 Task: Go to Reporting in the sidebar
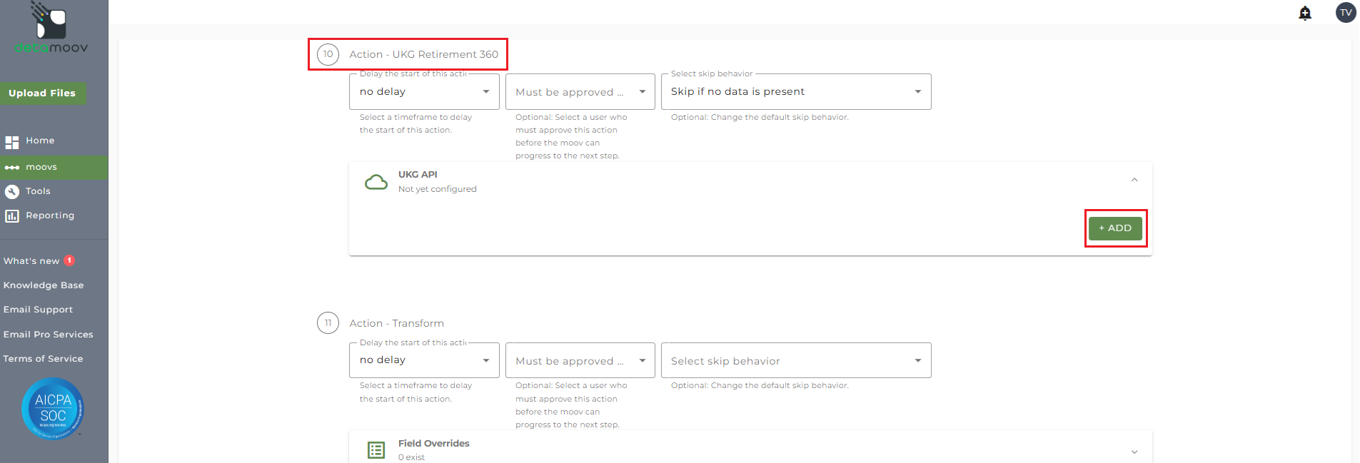tap(49, 215)
